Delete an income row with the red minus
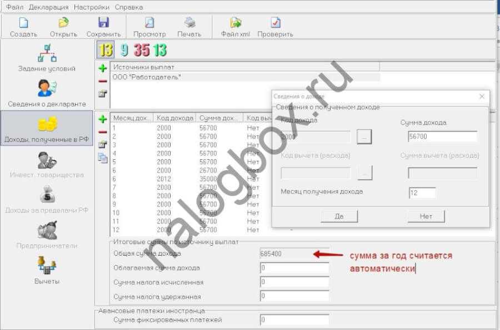The image size is (500, 330). pos(102,132)
